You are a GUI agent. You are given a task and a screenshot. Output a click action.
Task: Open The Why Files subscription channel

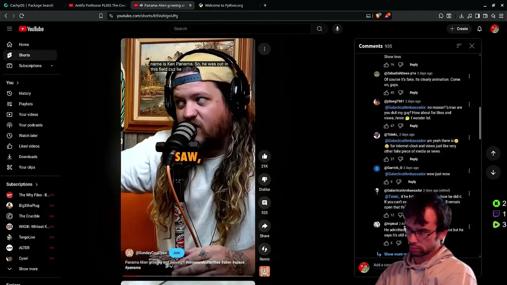click(30, 195)
